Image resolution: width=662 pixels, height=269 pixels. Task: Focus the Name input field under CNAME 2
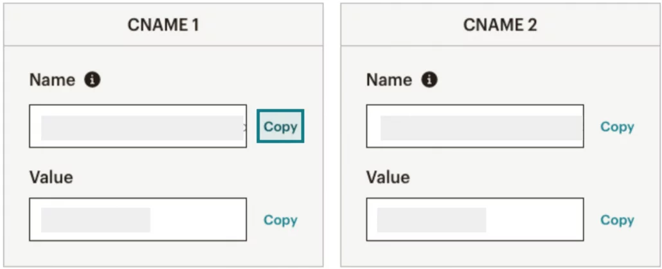475,126
